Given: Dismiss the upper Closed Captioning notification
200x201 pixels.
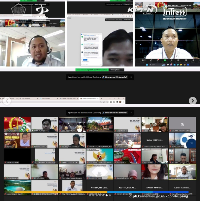Looking at the screenshot, I should 131,77.
